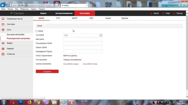Viewport: 188px width, 105px height.
Task: Open the Файл browser menu
Action: 4,9
